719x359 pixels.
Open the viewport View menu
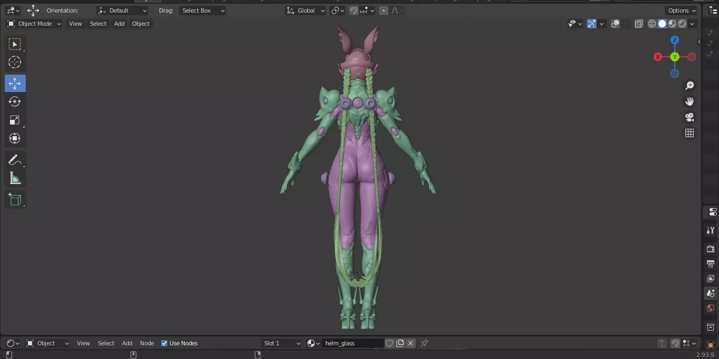click(75, 24)
